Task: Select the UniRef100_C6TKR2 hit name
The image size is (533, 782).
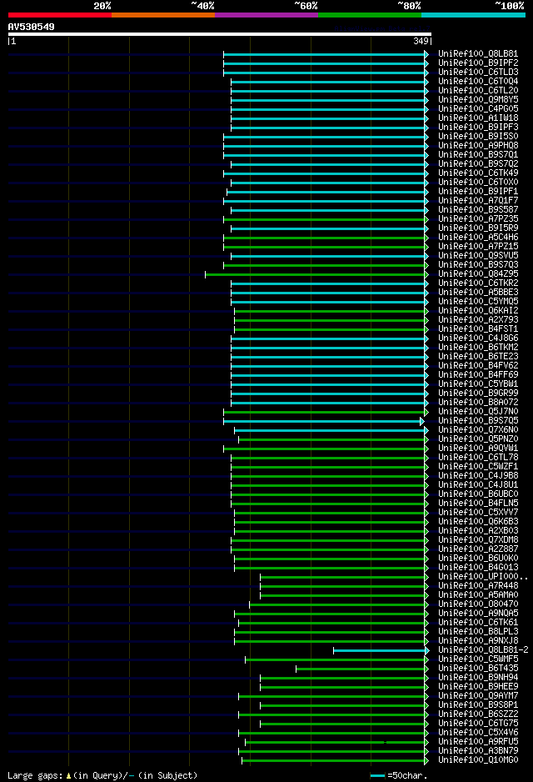Action: 478,283
